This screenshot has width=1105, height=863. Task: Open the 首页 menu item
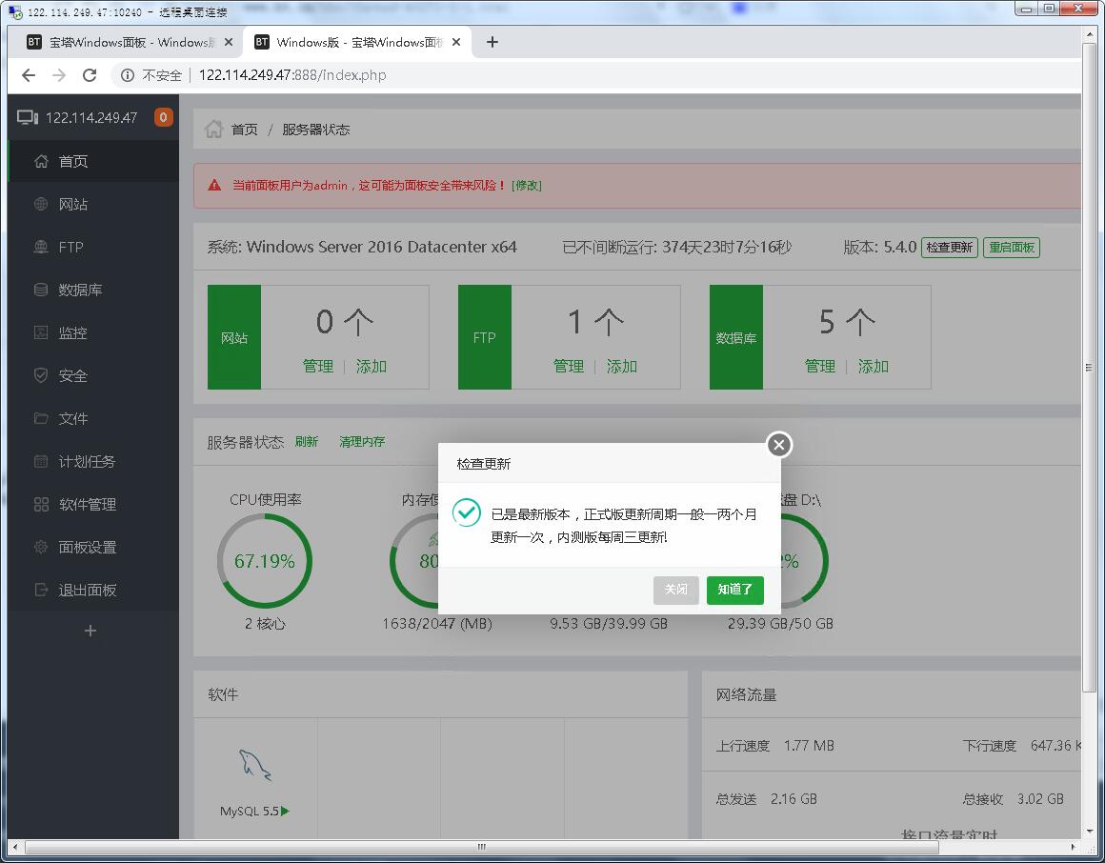click(x=93, y=161)
